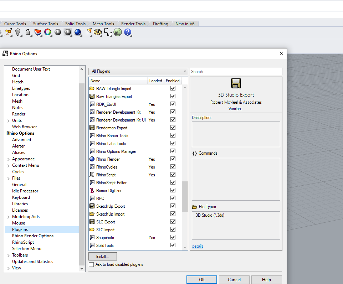Switch to the New in V6 tab
The height and width of the screenshot is (284, 343).
[185, 24]
